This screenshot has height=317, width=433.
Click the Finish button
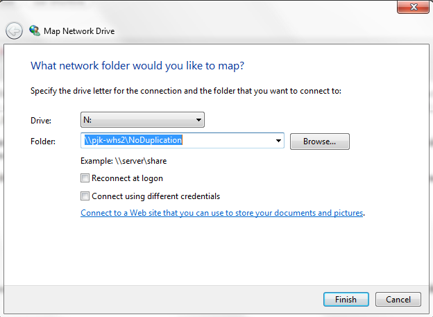346,300
